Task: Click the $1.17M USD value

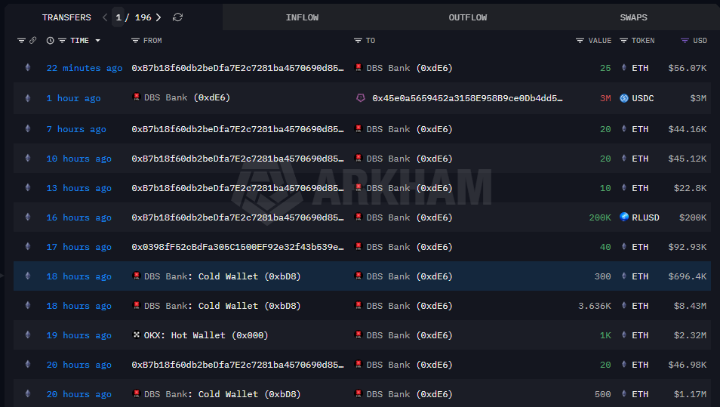Action: tap(690, 394)
